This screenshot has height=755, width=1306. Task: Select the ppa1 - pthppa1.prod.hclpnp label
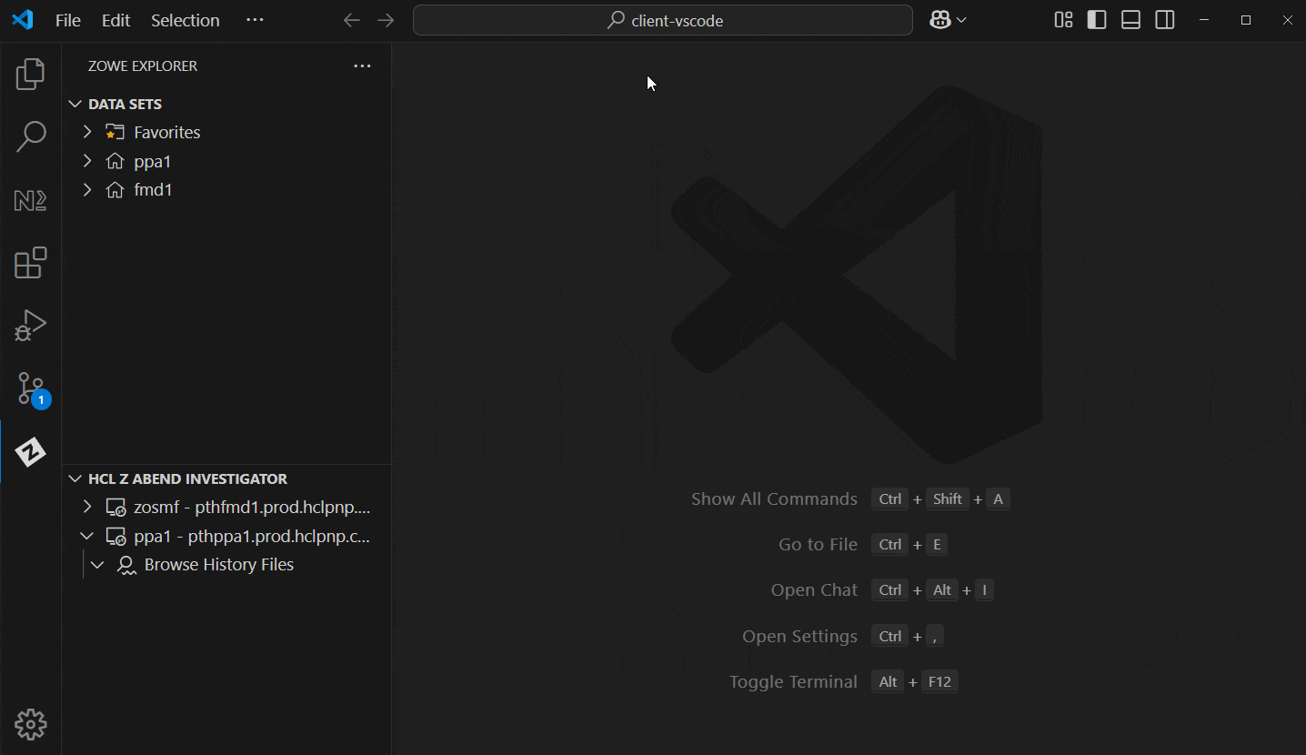pyautogui.click(x=252, y=536)
